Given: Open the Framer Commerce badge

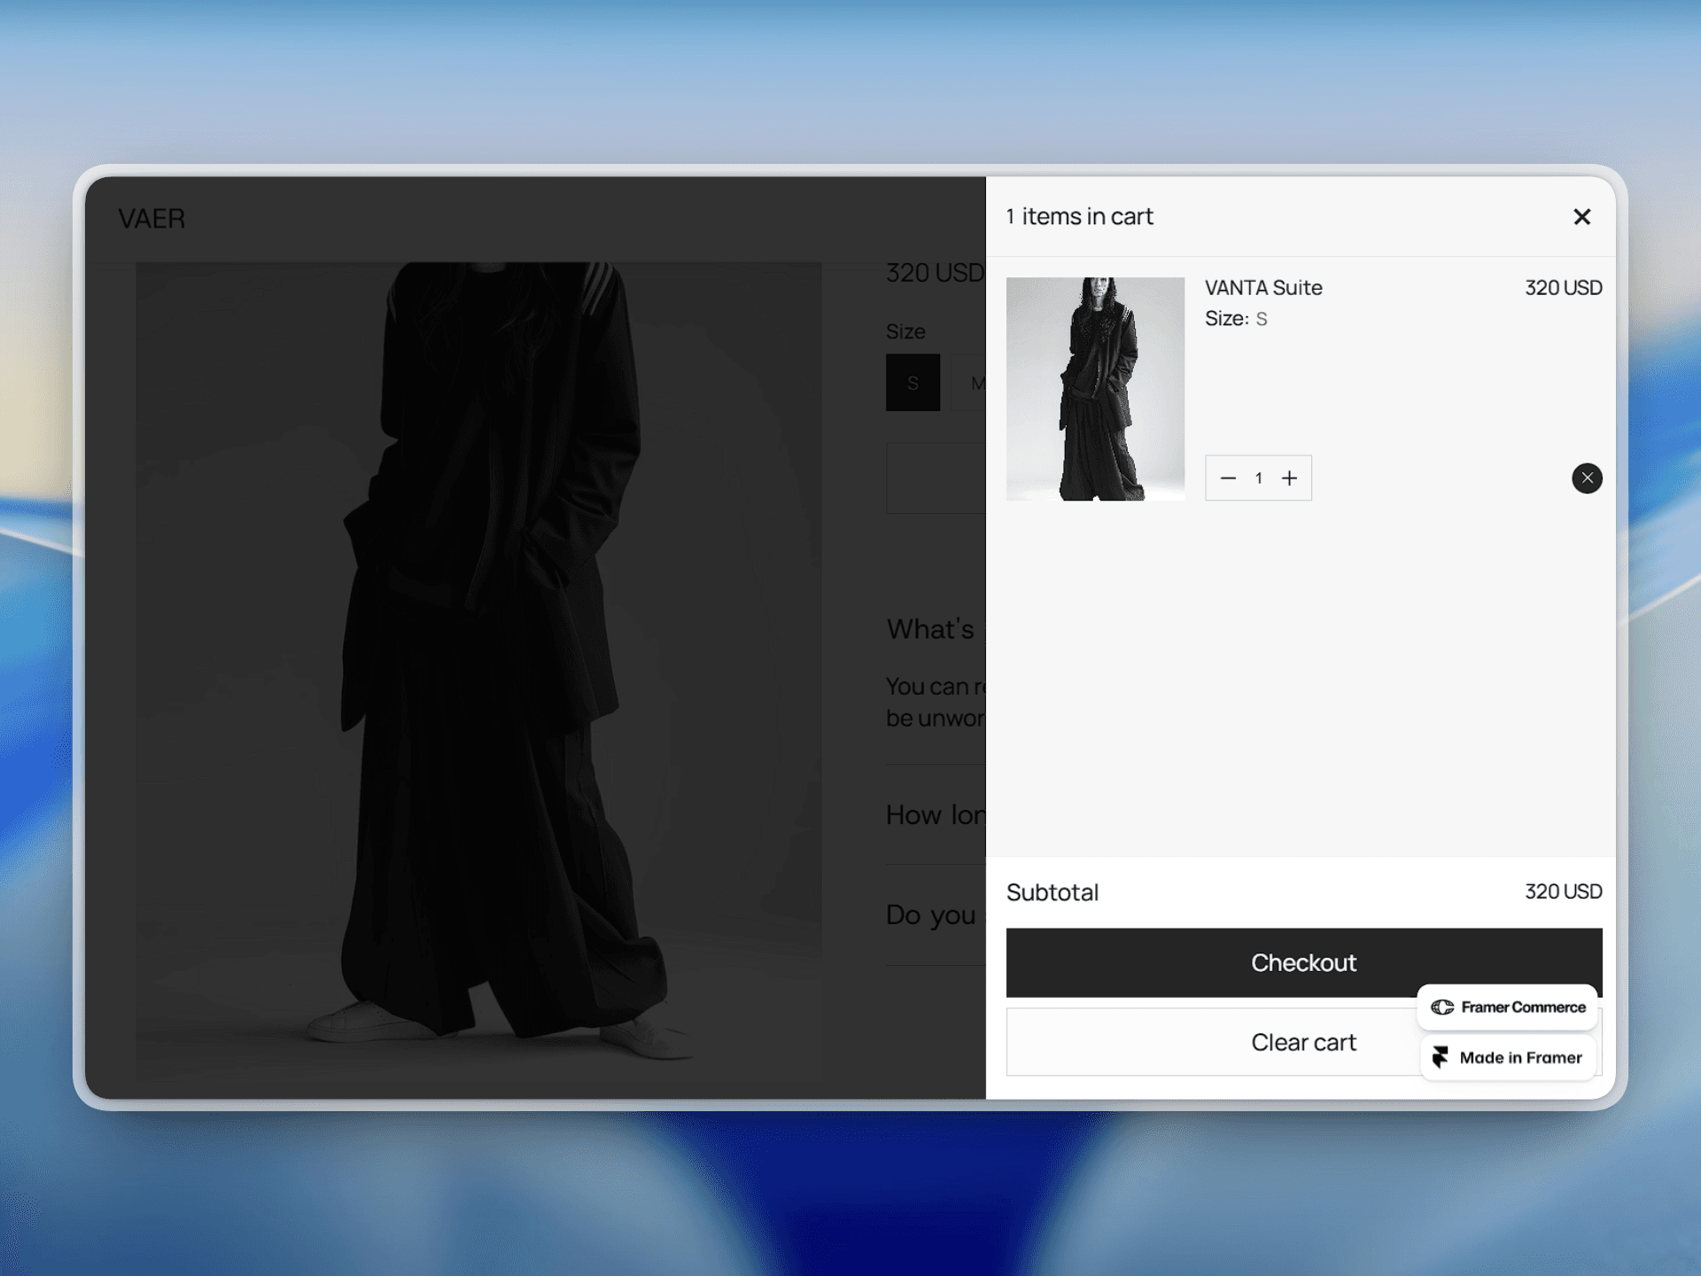Looking at the screenshot, I should [1507, 1007].
